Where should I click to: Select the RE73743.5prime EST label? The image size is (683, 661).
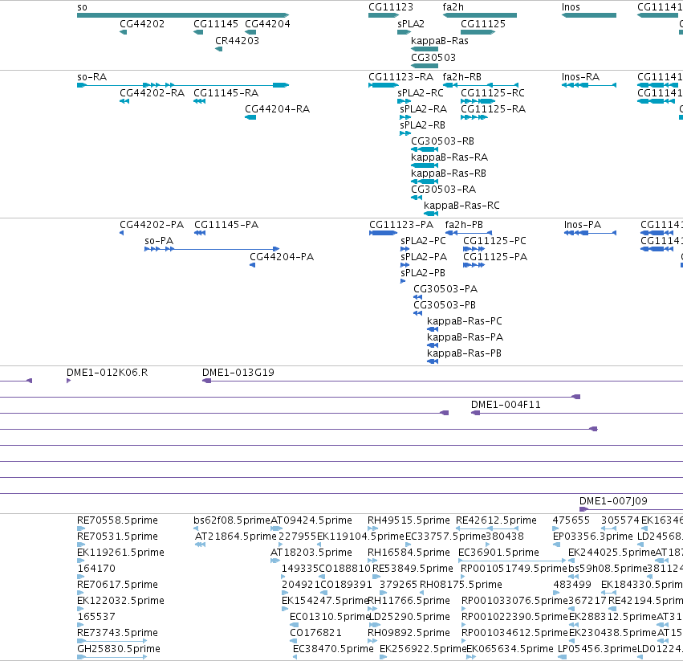(117, 633)
